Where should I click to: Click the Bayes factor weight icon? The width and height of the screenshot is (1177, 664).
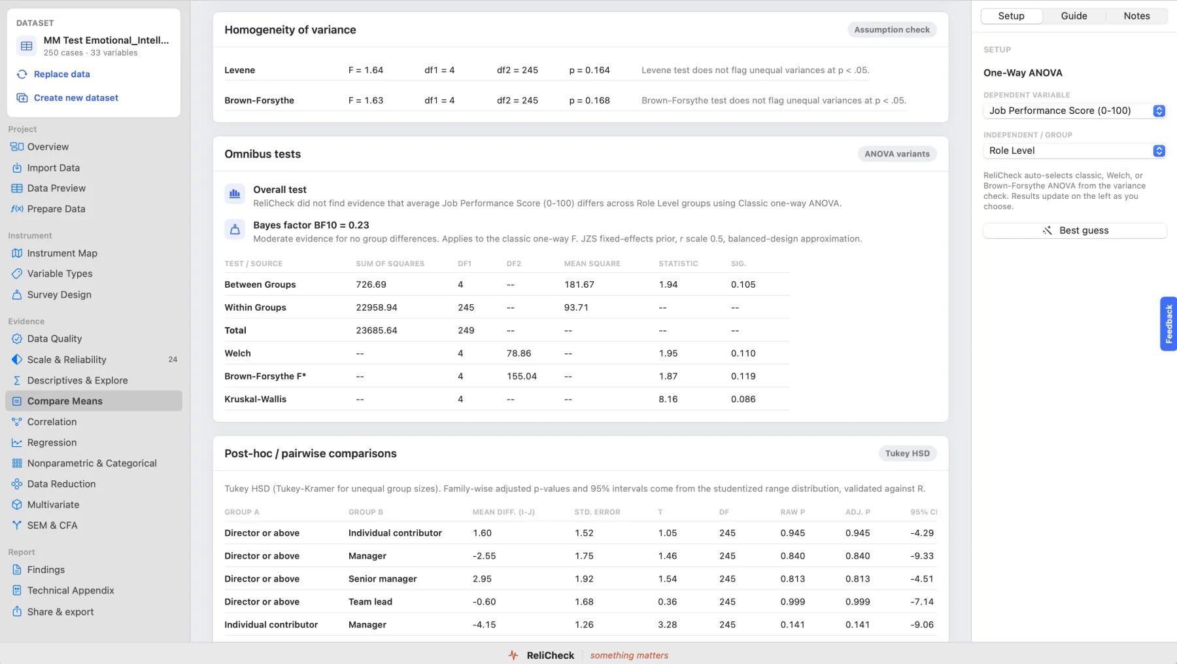(x=235, y=229)
